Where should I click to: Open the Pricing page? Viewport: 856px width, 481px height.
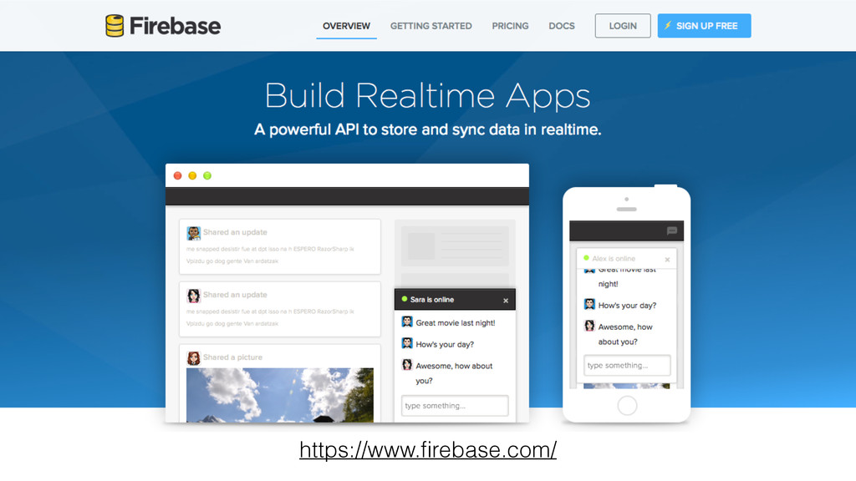[x=510, y=26]
